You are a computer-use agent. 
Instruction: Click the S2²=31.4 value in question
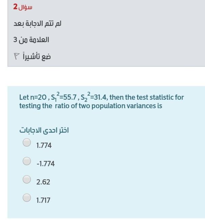(94, 97)
